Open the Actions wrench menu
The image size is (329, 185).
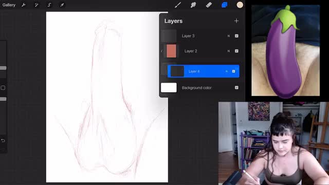(24, 5)
